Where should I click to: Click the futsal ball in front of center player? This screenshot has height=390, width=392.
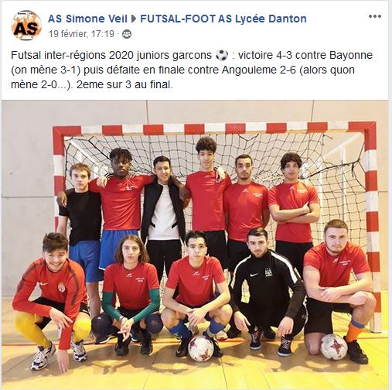[x=201, y=348]
